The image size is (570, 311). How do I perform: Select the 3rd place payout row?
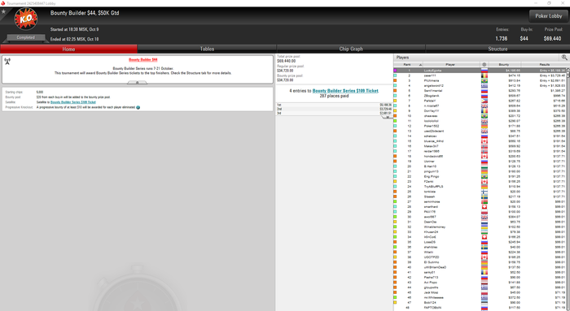click(x=334, y=113)
